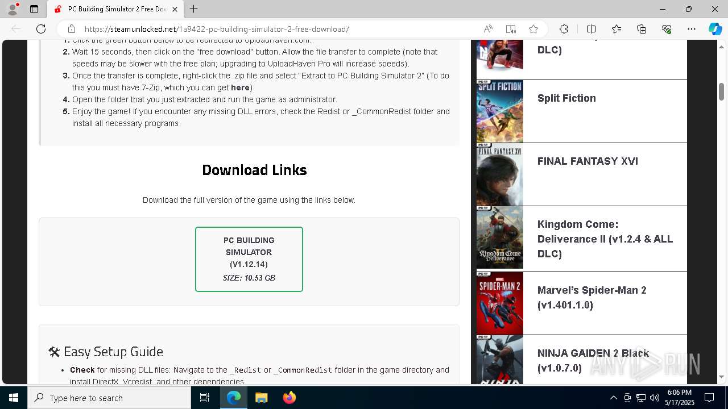
Task: View site information lock icon
Action: pyautogui.click(x=72, y=29)
